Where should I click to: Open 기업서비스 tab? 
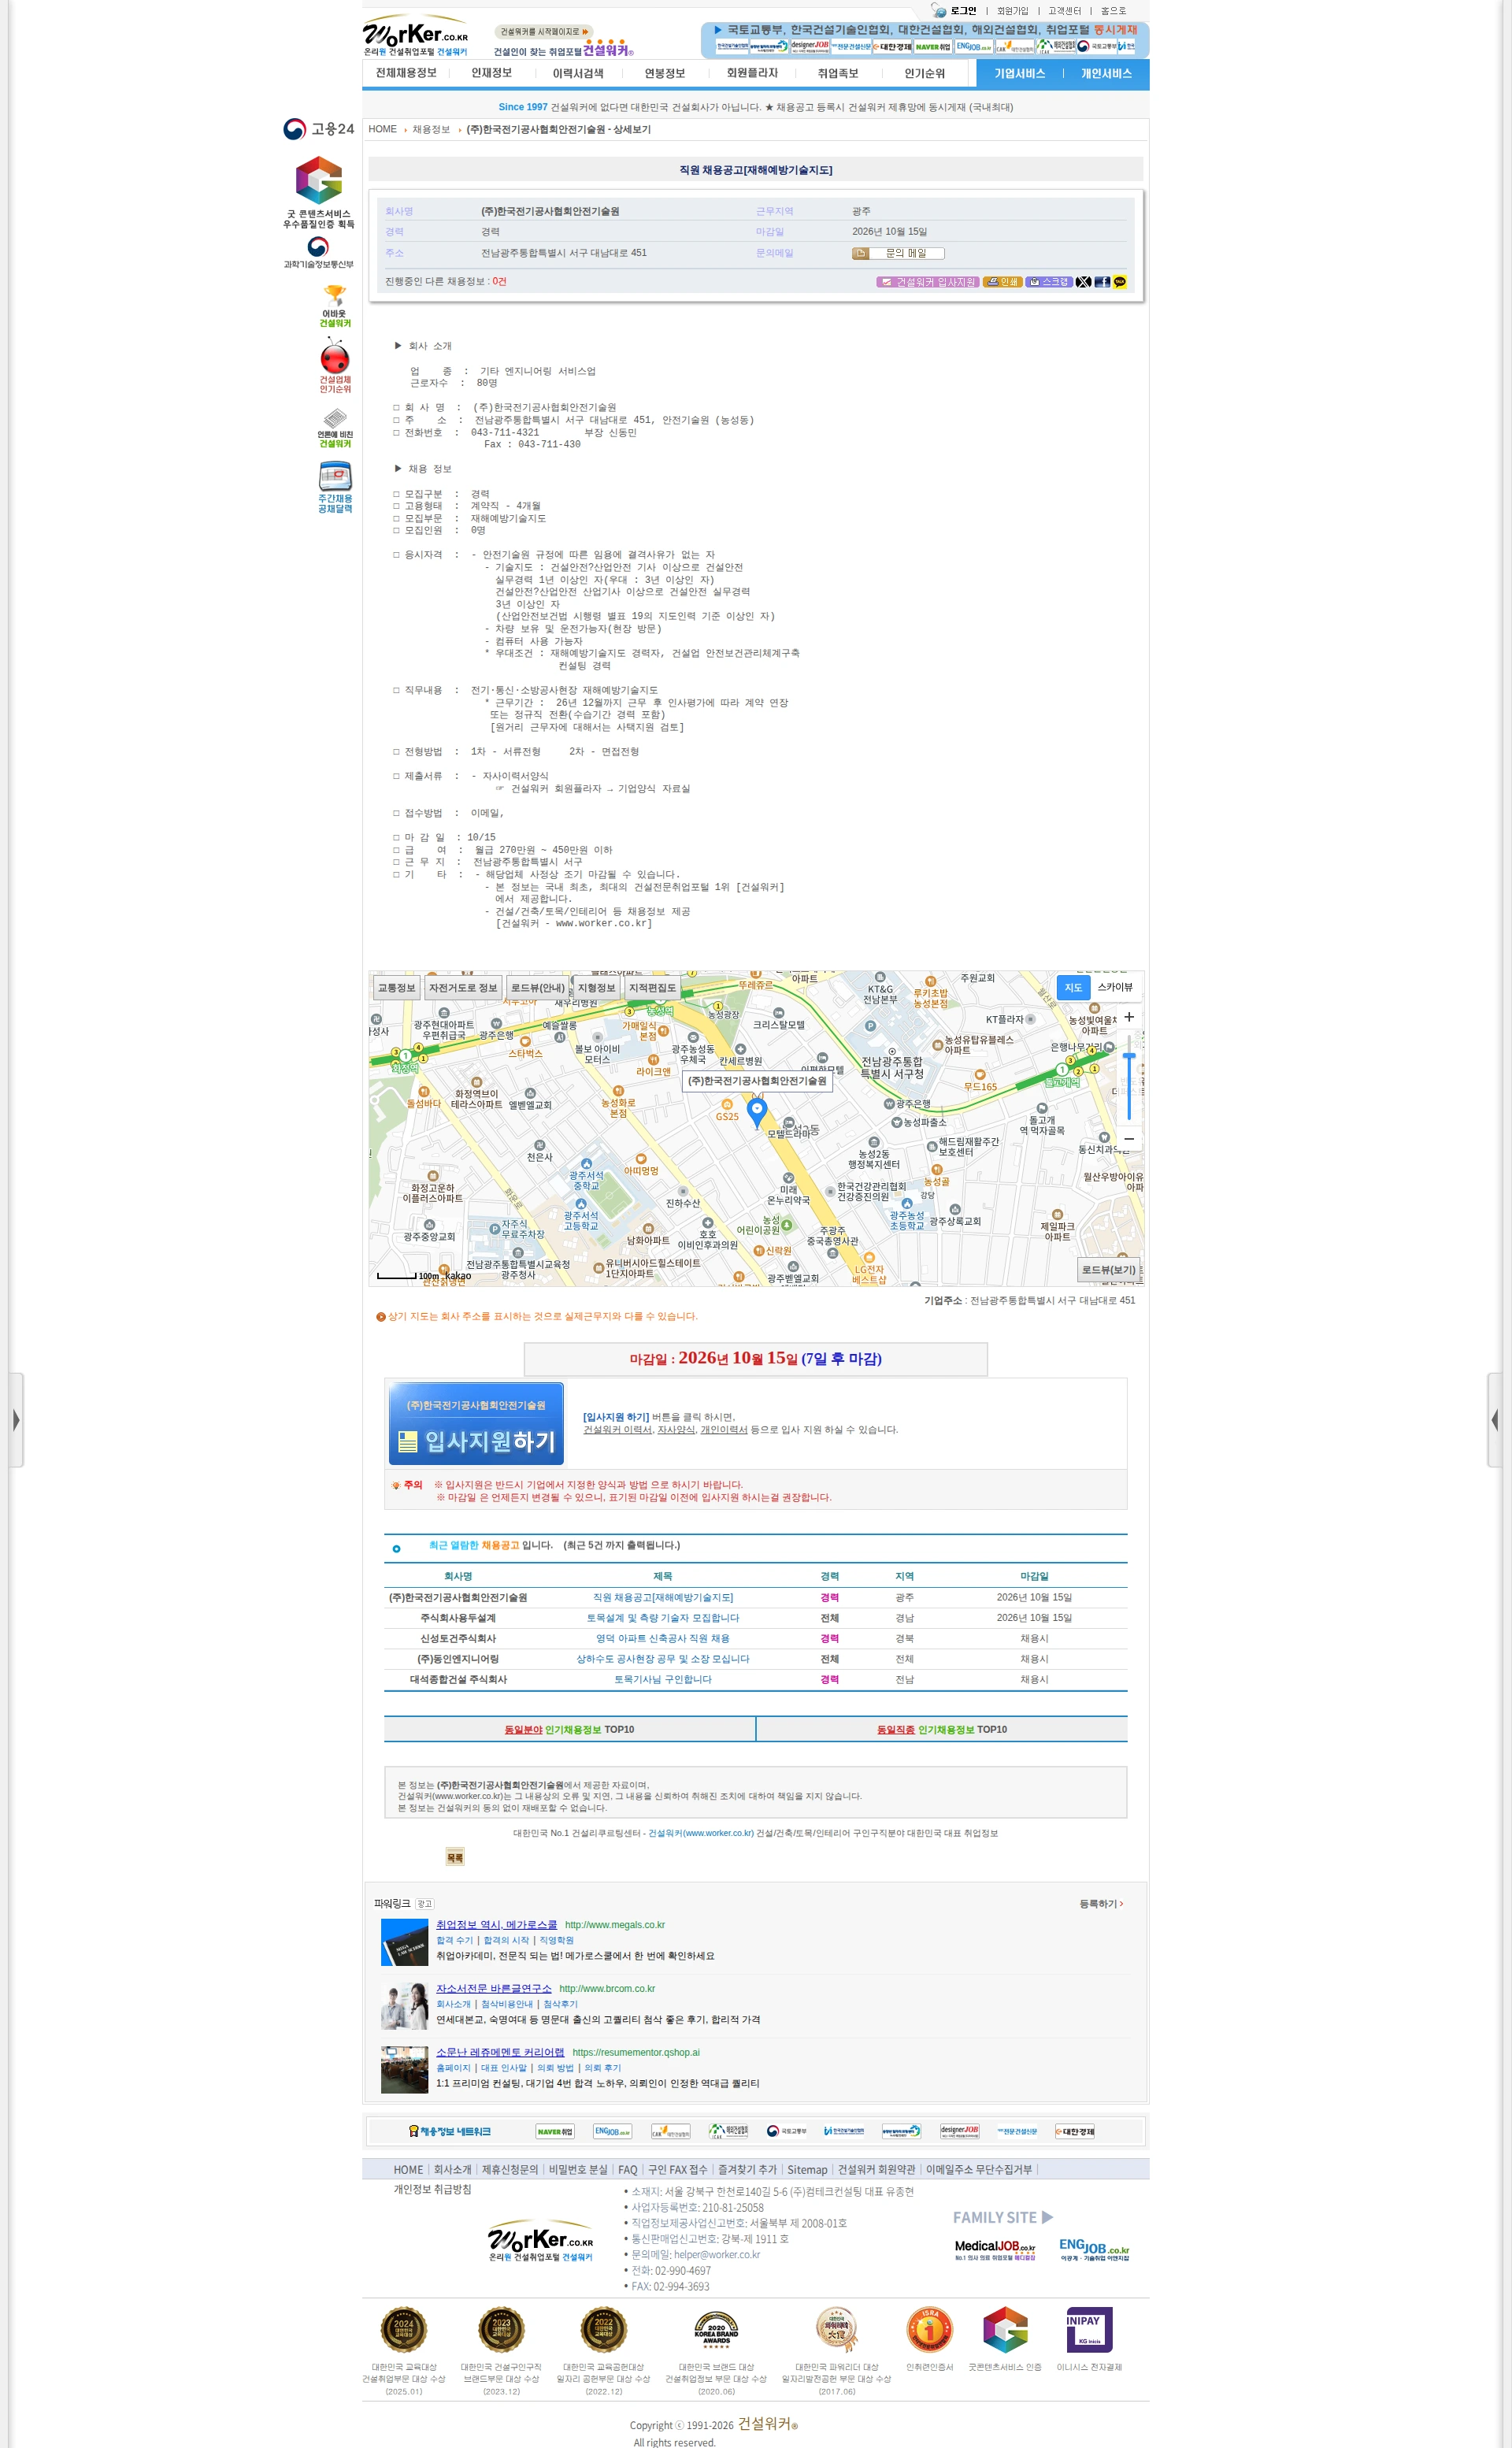1019,73
